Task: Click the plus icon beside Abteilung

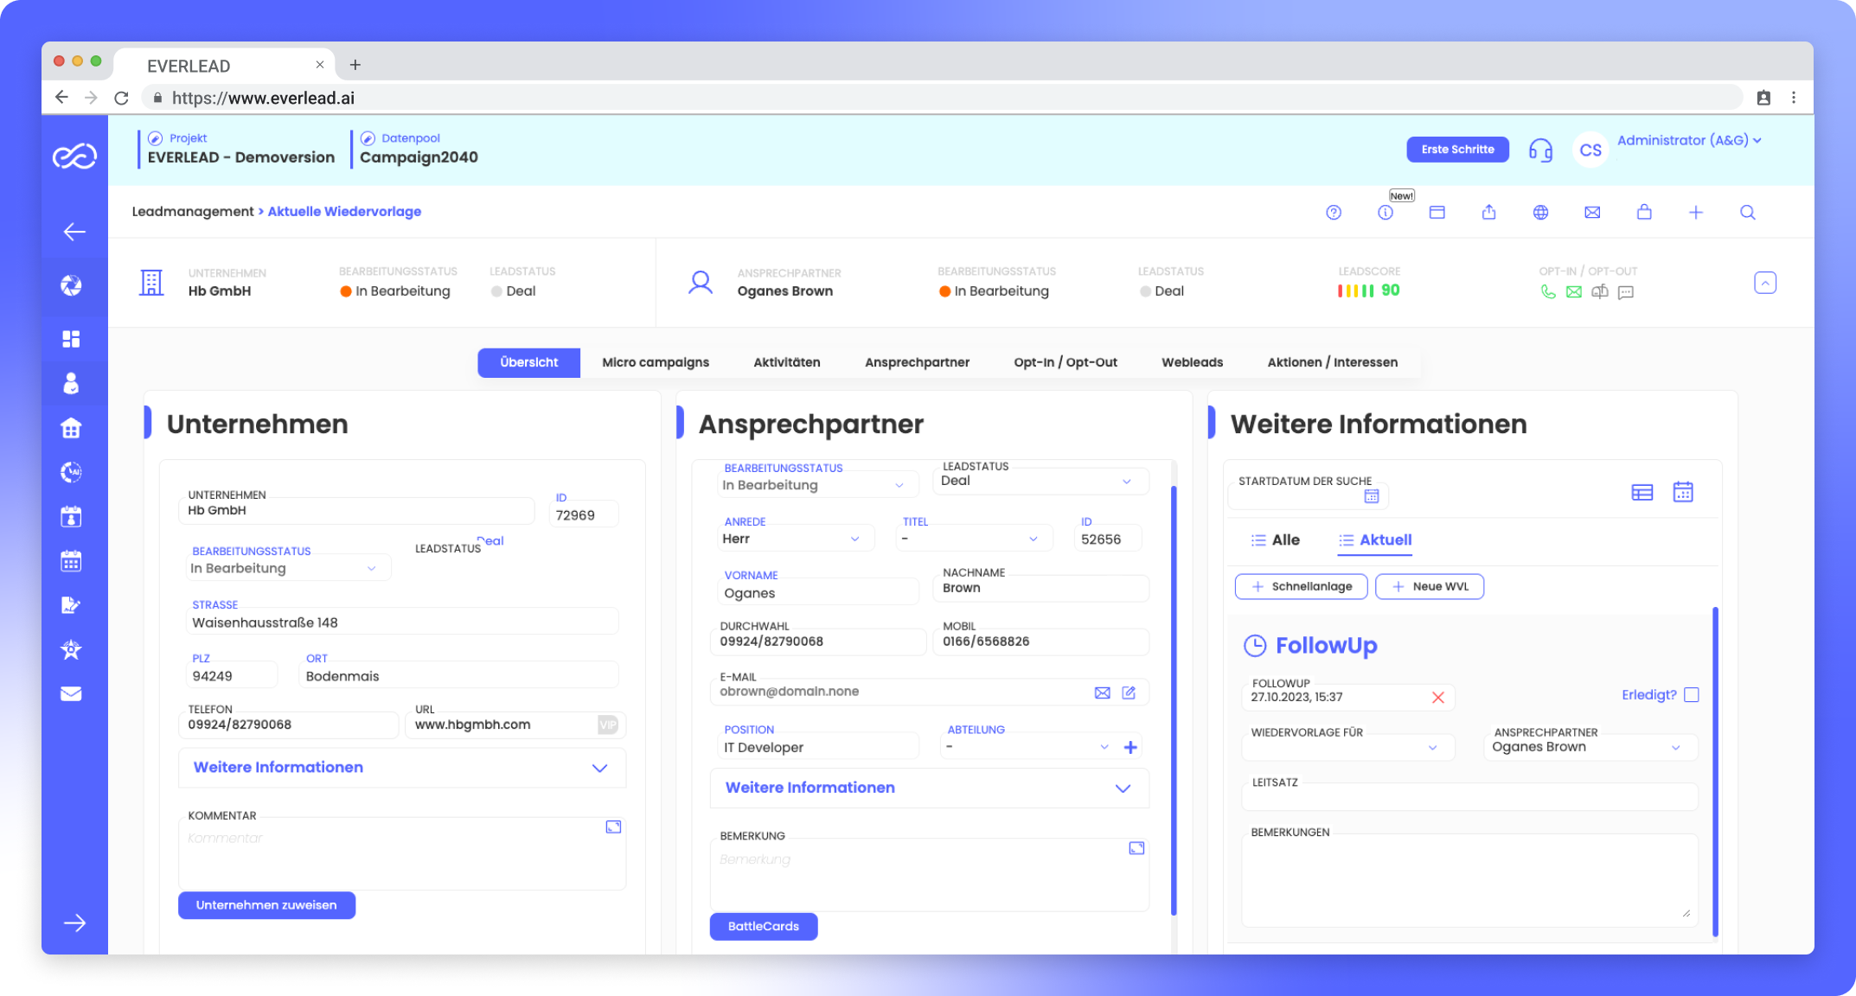Action: pos(1130,747)
